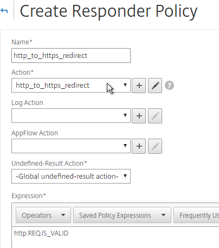This screenshot has height=248, width=219.
Task: Click AppFlow Action pencil edit icon
Action: click(x=155, y=146)
